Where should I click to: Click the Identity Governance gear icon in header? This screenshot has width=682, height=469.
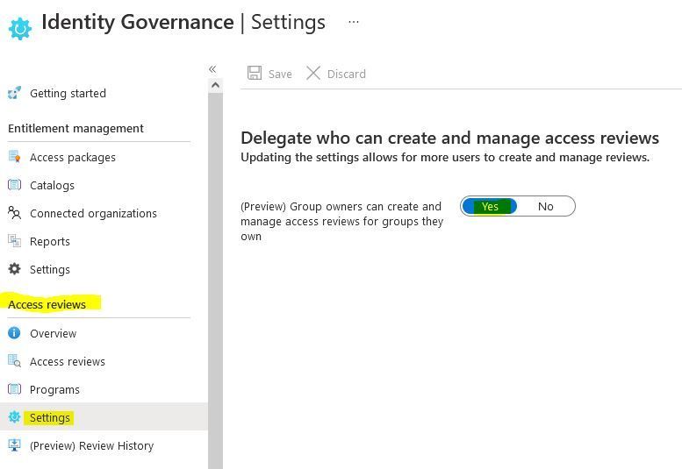(20, 28)
